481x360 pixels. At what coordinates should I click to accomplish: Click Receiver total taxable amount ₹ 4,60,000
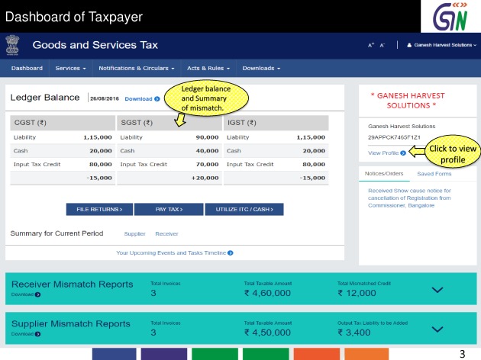pos(267,293)
